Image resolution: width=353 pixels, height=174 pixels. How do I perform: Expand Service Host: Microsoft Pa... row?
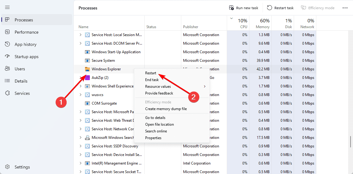point(81,112)
